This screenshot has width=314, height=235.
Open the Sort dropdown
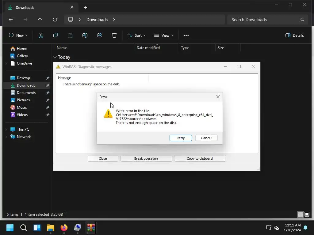point(136,35)
